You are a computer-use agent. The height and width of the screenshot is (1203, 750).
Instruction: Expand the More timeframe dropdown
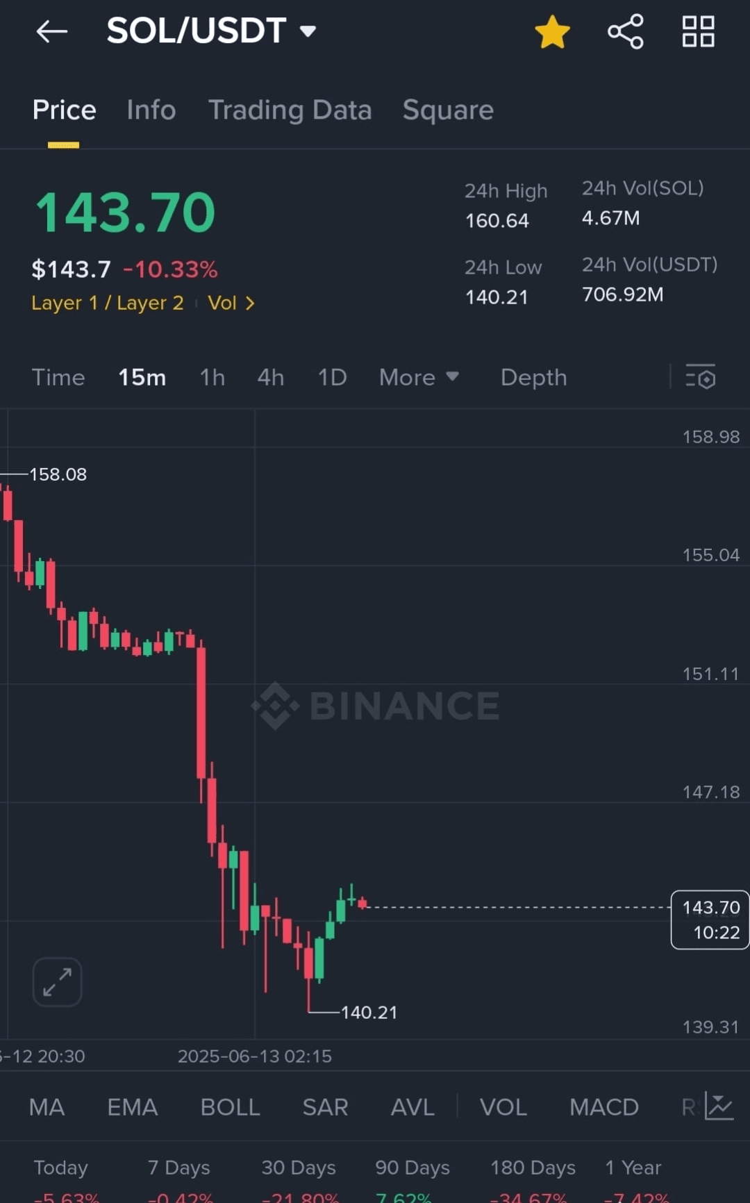[x=419, y=377]
